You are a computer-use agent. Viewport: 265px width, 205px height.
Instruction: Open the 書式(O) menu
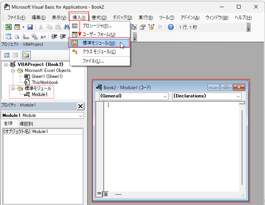pyautogui.click(x=99, y=17)
